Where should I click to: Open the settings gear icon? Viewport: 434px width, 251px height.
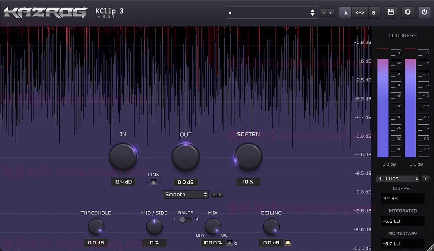[x=408, y=12]
